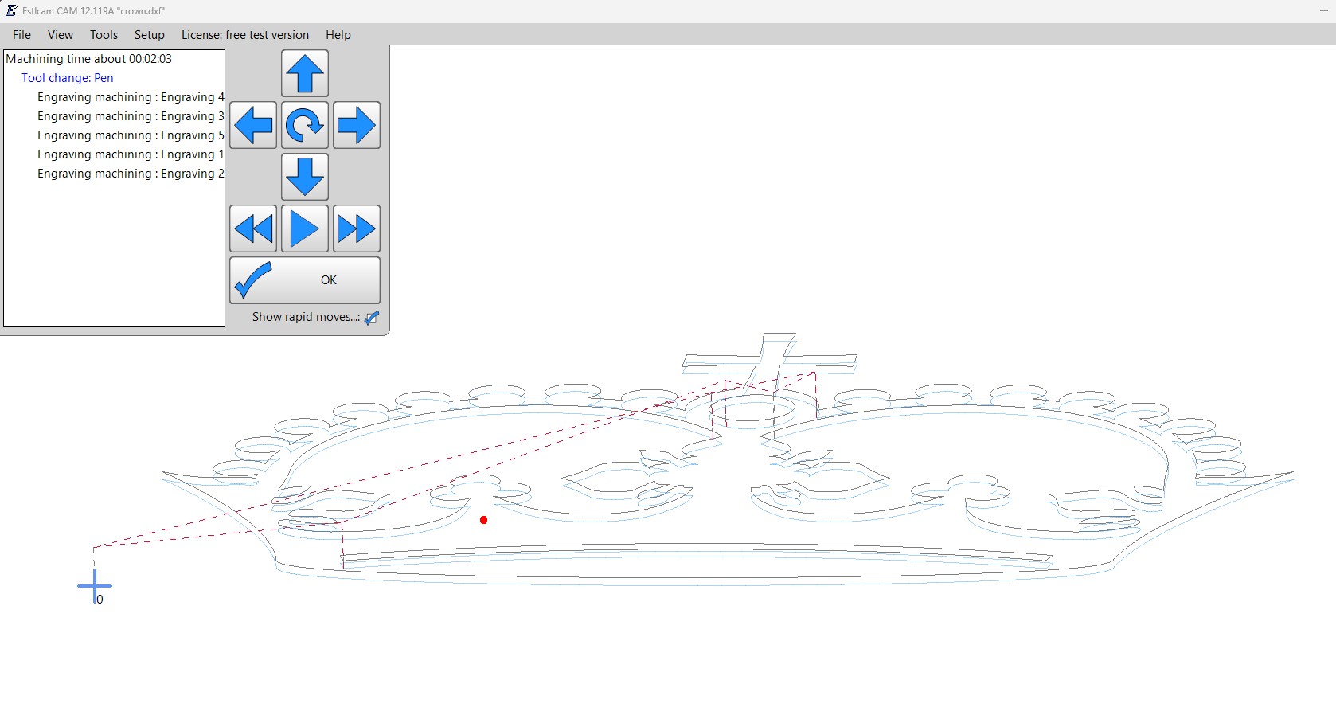
Task: Open the View menu
Action: click(61, 35)
